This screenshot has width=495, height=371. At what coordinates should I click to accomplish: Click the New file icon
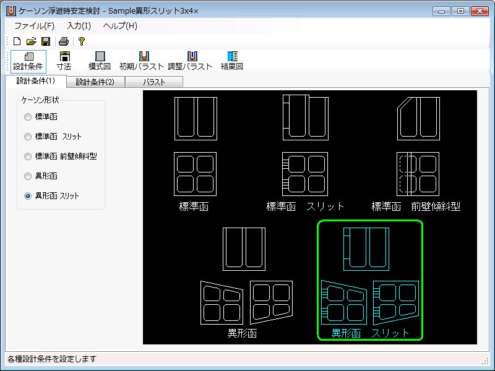tap(17, 41)
